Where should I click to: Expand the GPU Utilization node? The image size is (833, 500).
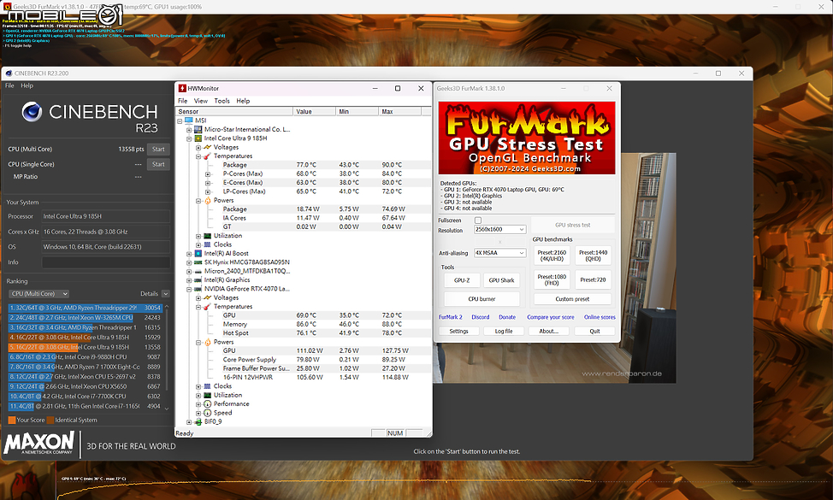(198, 395)
